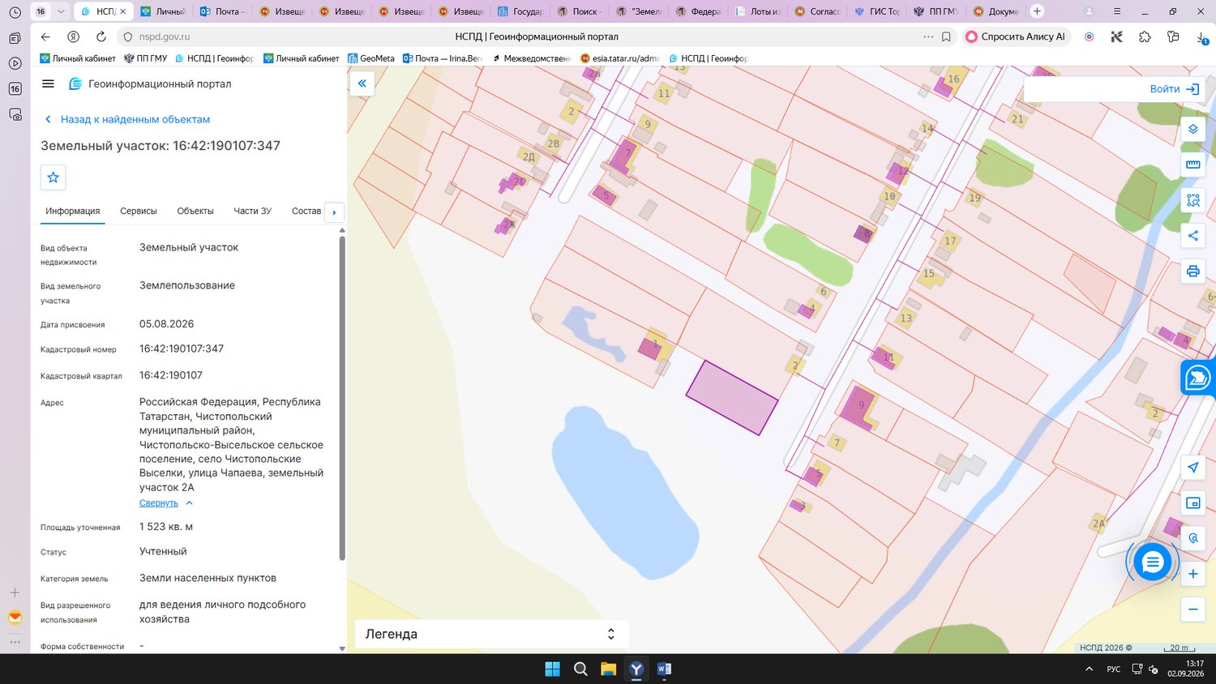Open the Windows Start menu
Viewport: 1216px width, 684px height.
[553, 669]
